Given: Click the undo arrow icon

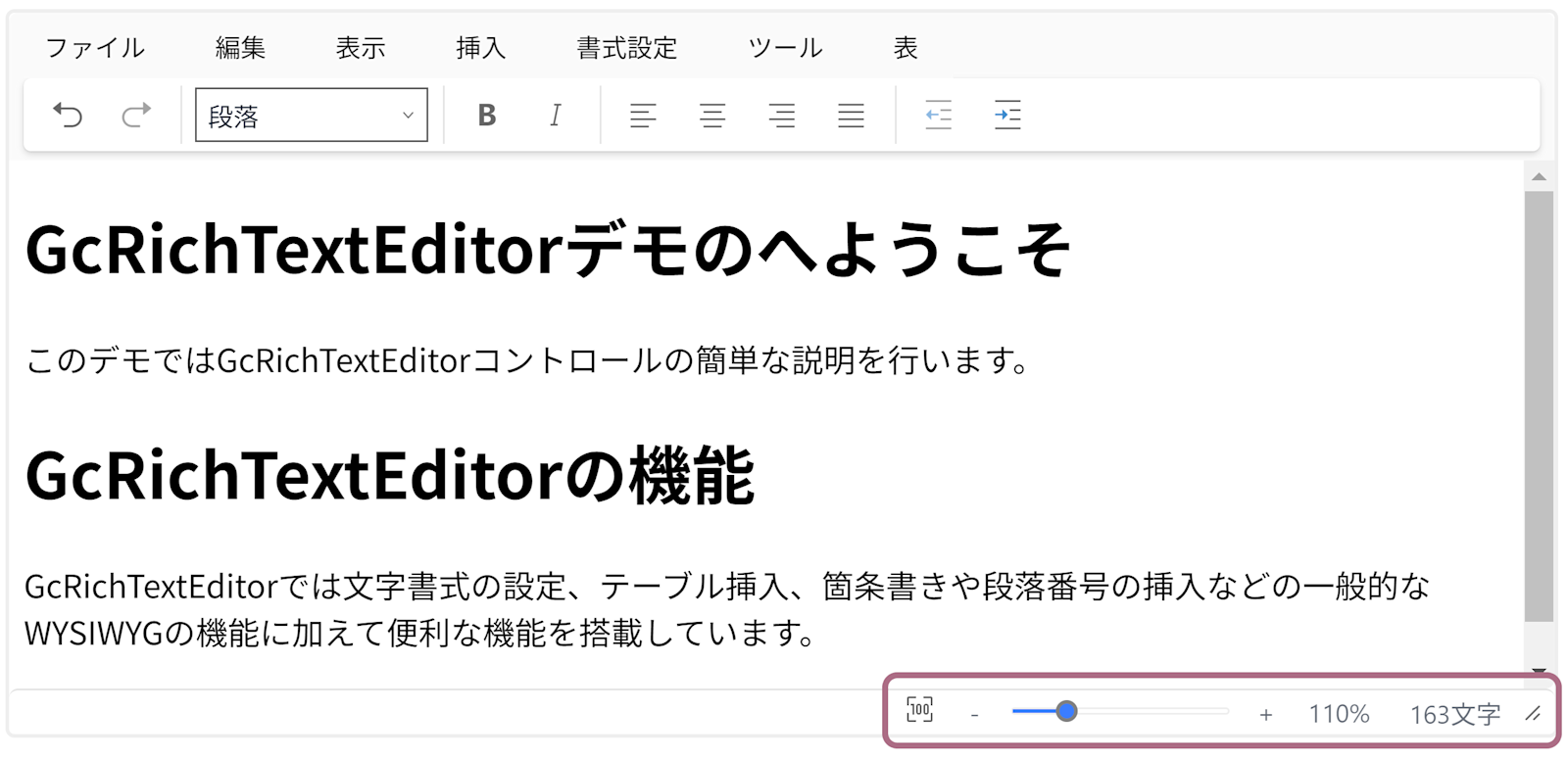Looking at the screenshot, I should tap(68, 116).
